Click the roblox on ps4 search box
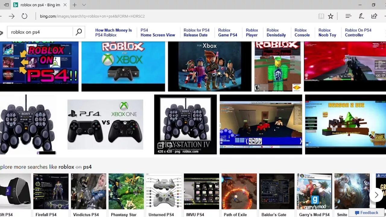This screenshot has height=217, width=386. click(x=40, y=32)
